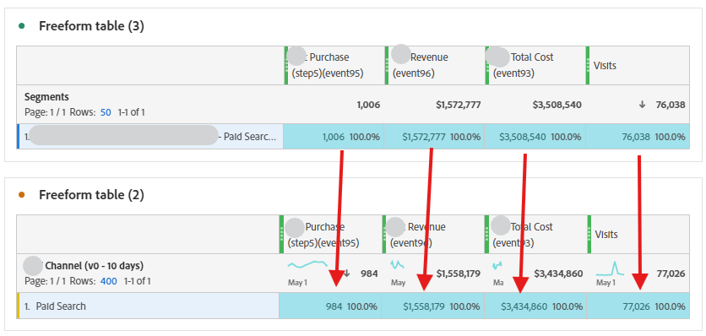Select the Purchase (step5)(event95) header in the lower table
This screenshot has height=336, width=706.
tap(330, 235)
